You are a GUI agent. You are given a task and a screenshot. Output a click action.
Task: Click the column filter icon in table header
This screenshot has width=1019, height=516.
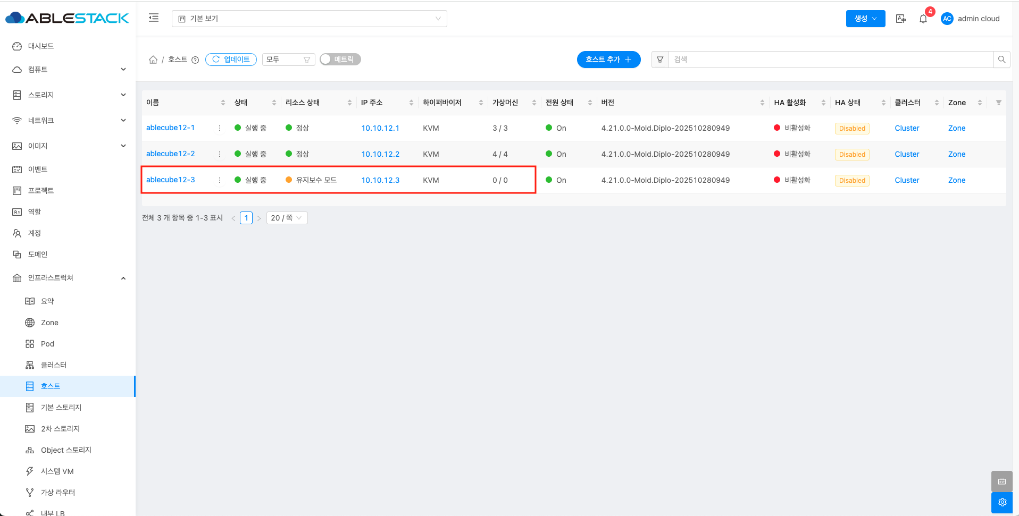point(998,103)
